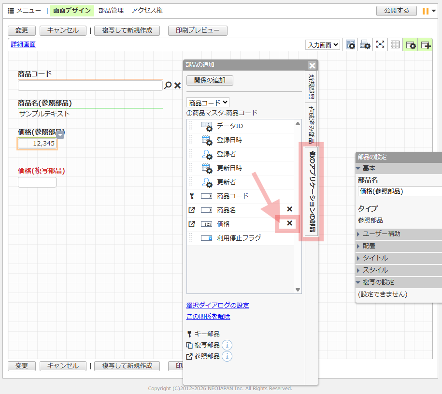Expand the ユーザー補助 section

click(x=399, y=234)
